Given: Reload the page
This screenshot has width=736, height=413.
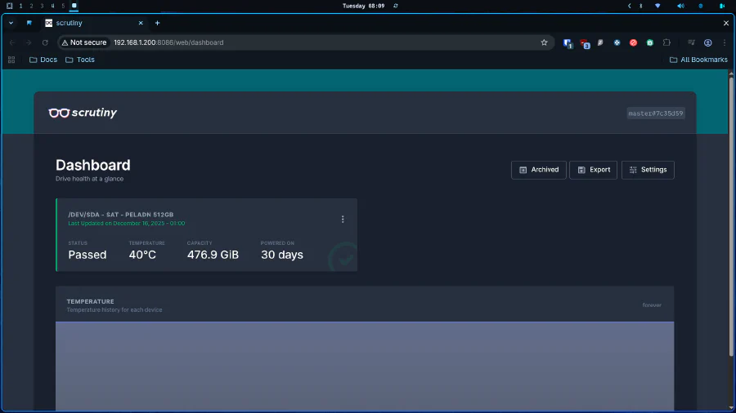Looking at the screenshot, I should click(x=45, y=42).
